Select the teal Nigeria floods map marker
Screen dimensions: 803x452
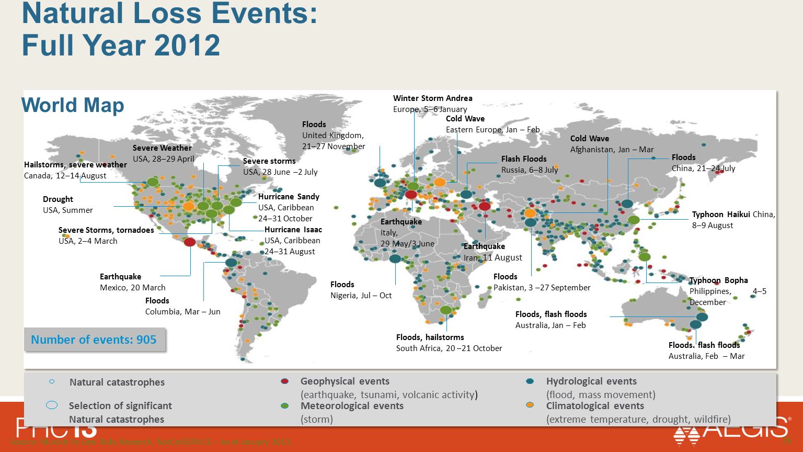pyautogui.click(x=395, y=258)
